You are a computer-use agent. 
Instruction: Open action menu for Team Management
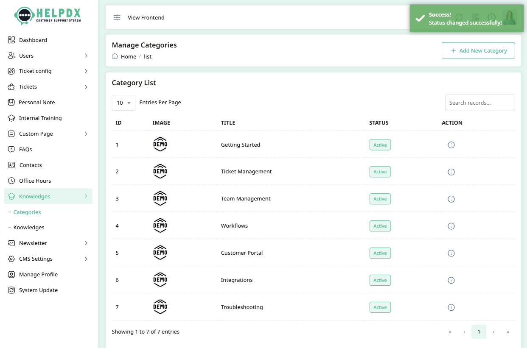pos(451,199)
